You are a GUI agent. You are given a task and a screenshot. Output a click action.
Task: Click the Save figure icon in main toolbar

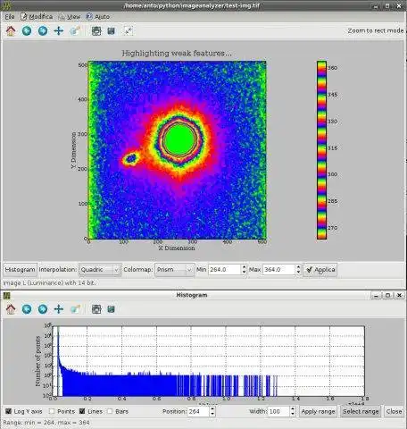(112, 30)
